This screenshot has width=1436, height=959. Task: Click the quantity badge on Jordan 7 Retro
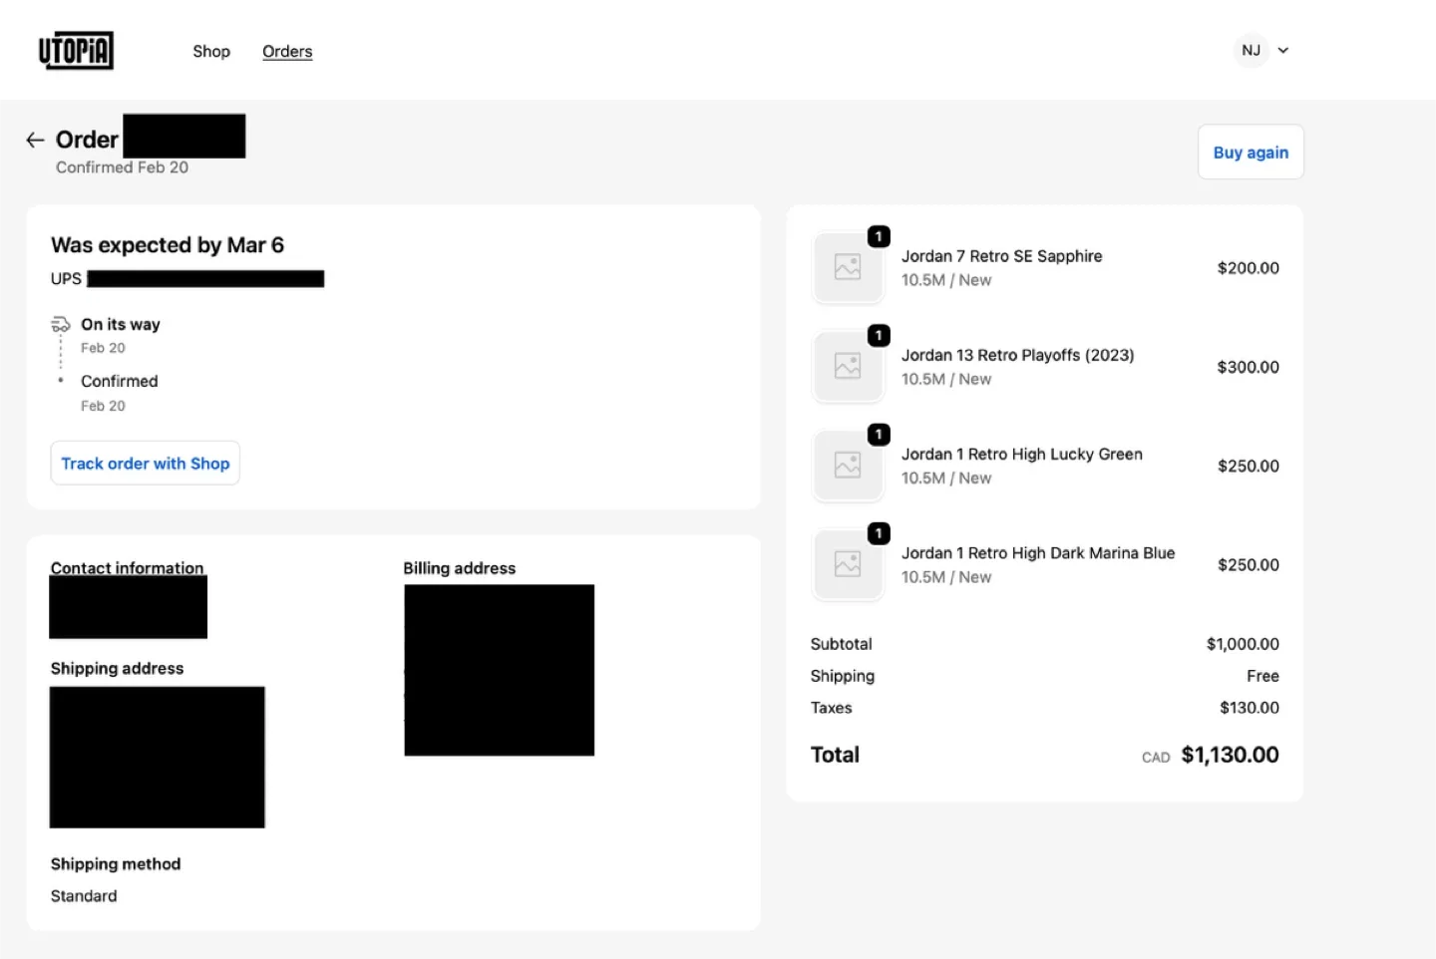tap(879, 236)
